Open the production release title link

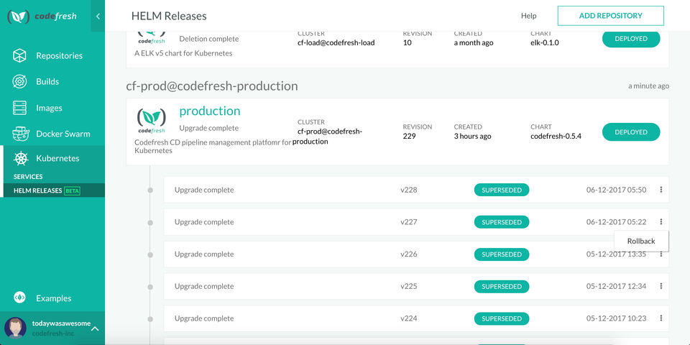click(210, 111)
